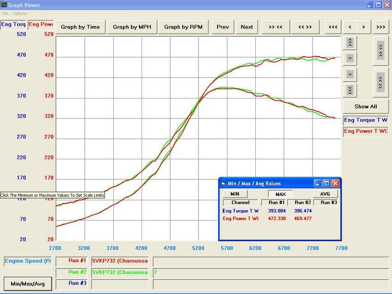Viewport: 392px width, 294px height.
Task: Close the Min / Max / Avg Values window
Action: pos(336,183)
